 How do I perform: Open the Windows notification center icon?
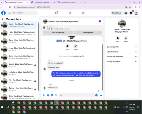(x=138, y=107)
